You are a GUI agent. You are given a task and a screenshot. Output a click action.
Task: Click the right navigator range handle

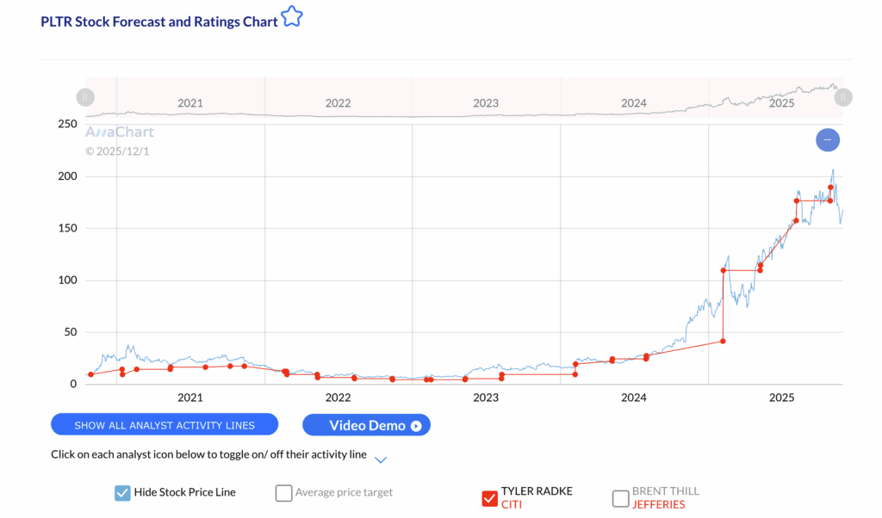(x=843, y=97)
